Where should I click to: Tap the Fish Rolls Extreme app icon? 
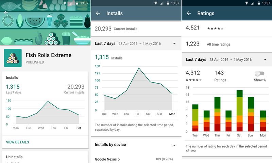(13, 58)
